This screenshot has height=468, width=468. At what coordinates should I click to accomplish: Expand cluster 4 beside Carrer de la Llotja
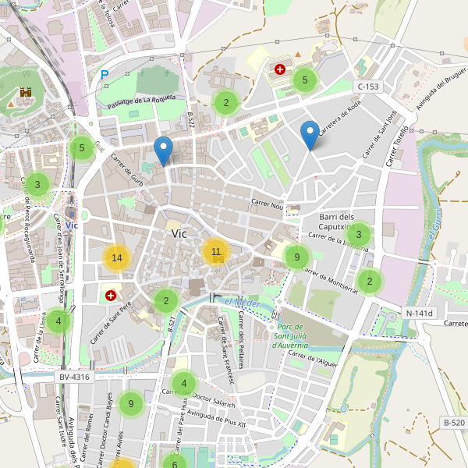pyautogui.click(x=58, y=321)
